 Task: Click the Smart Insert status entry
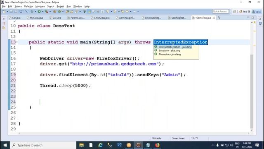(x=179, y=138)
